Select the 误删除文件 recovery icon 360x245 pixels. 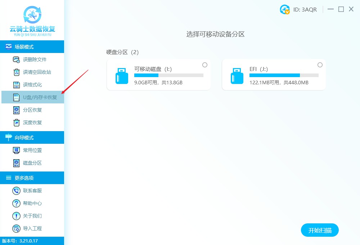(16, 59)
